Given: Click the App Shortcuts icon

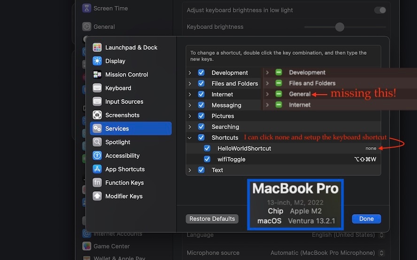Looking at the screenshot, I should [97, 169].
